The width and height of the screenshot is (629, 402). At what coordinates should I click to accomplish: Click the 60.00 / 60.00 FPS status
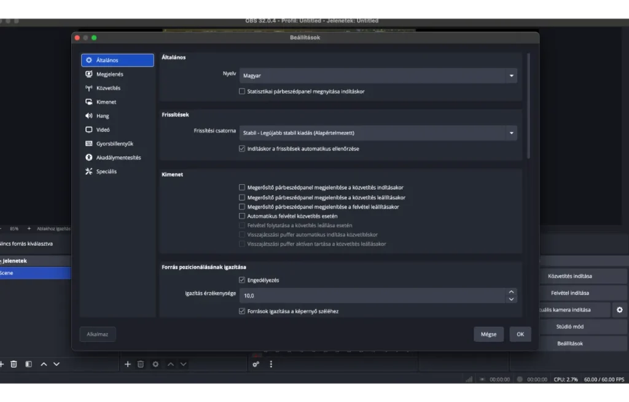[x=604, y=379]
